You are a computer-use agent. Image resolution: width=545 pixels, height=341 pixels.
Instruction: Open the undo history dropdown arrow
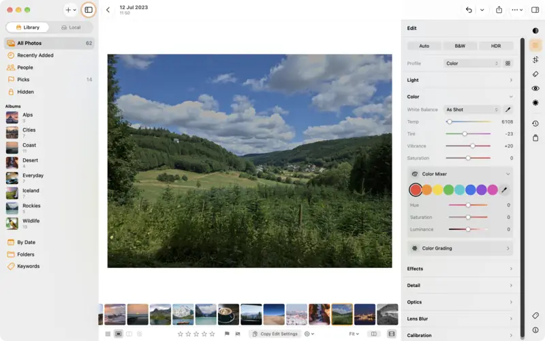pos(482,10)
